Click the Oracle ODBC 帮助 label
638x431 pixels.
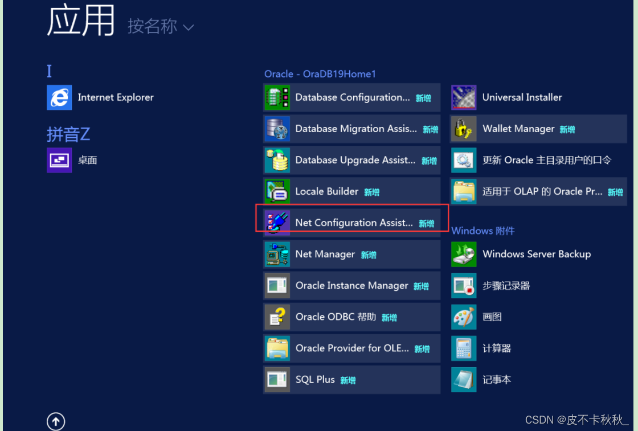336,317
